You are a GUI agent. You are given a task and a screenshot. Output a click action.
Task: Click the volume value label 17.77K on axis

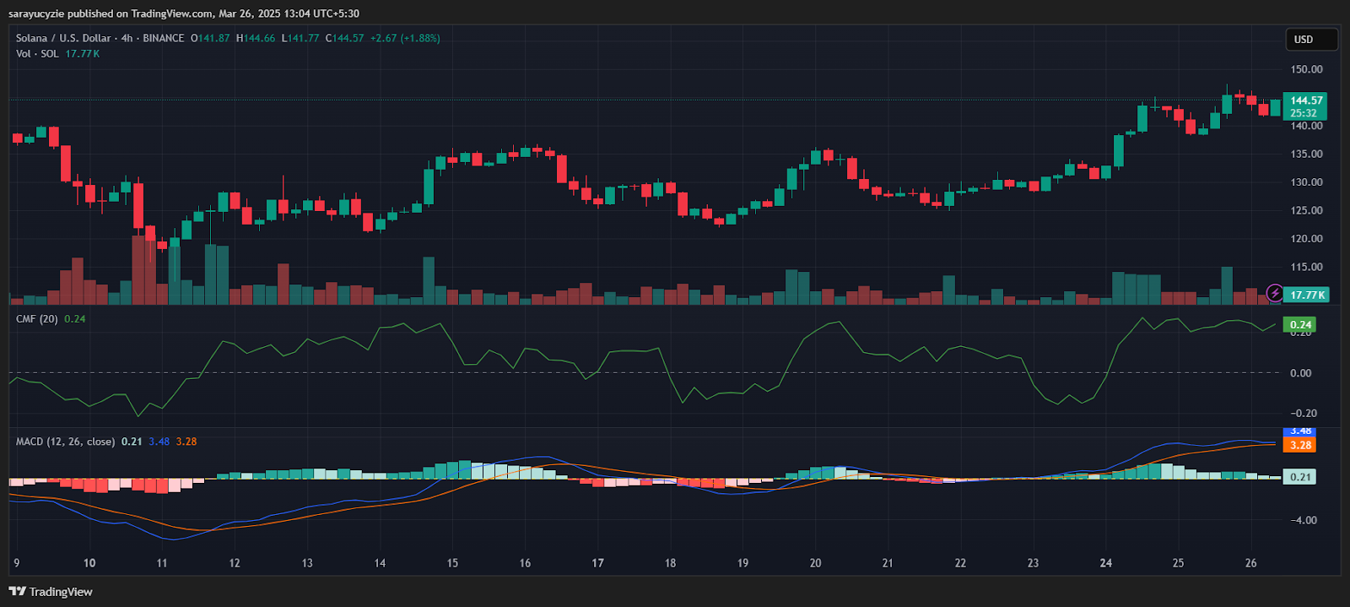point(1307,295)
